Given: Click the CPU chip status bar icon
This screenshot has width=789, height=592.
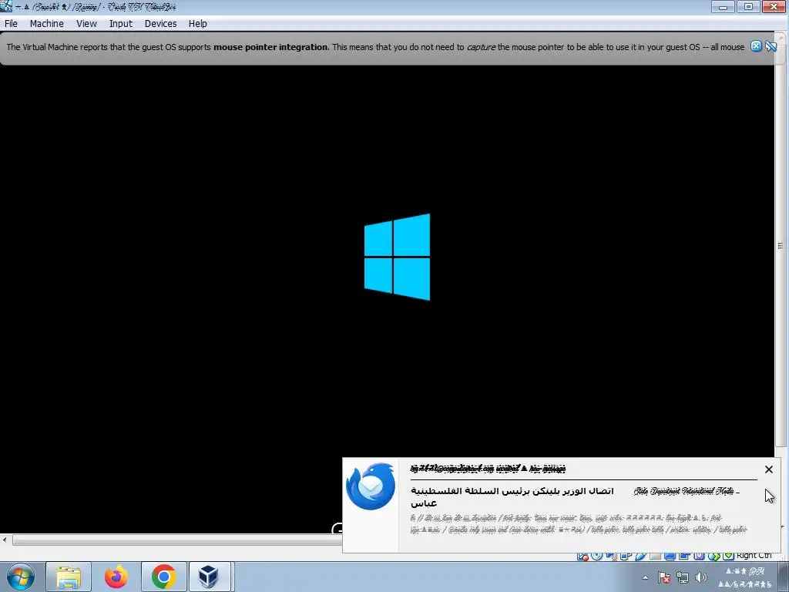Looking at the screenshot, I should pyautogui.click(x=699, y=556).
